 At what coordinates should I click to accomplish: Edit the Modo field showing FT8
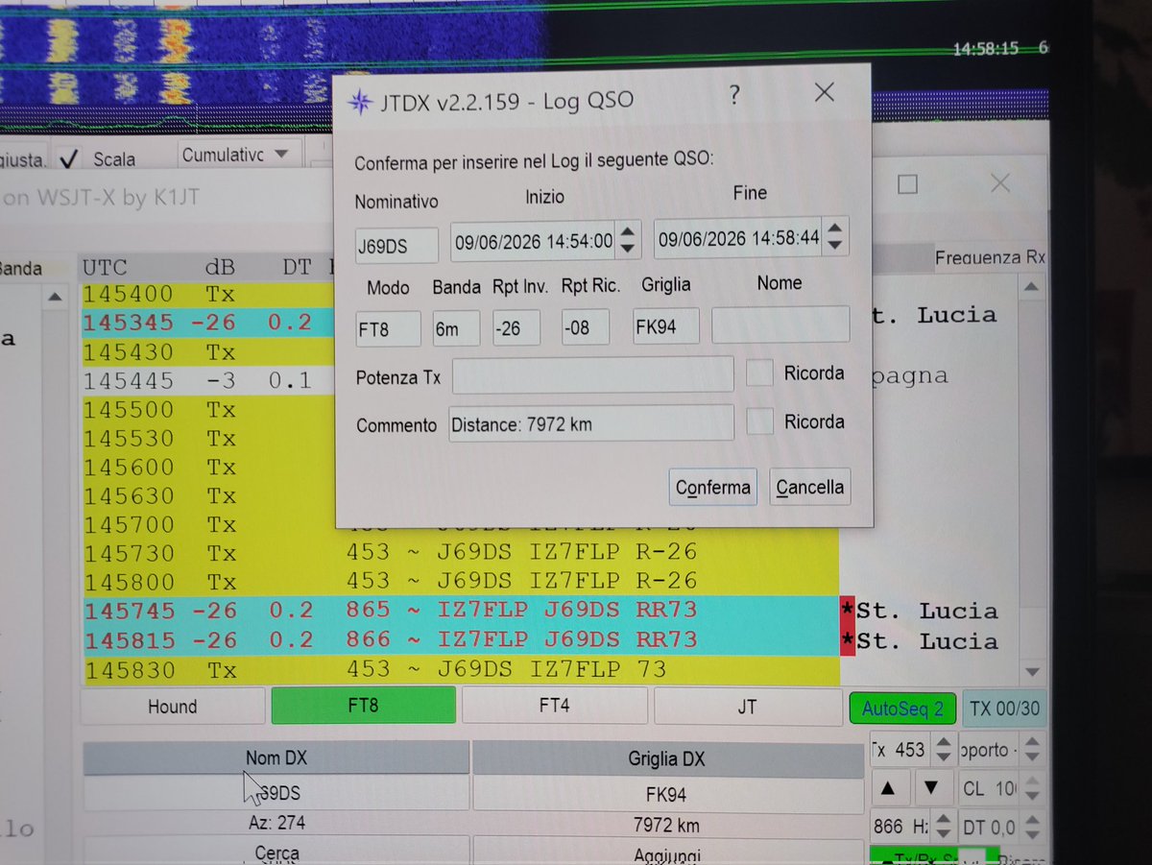point(388,328)
